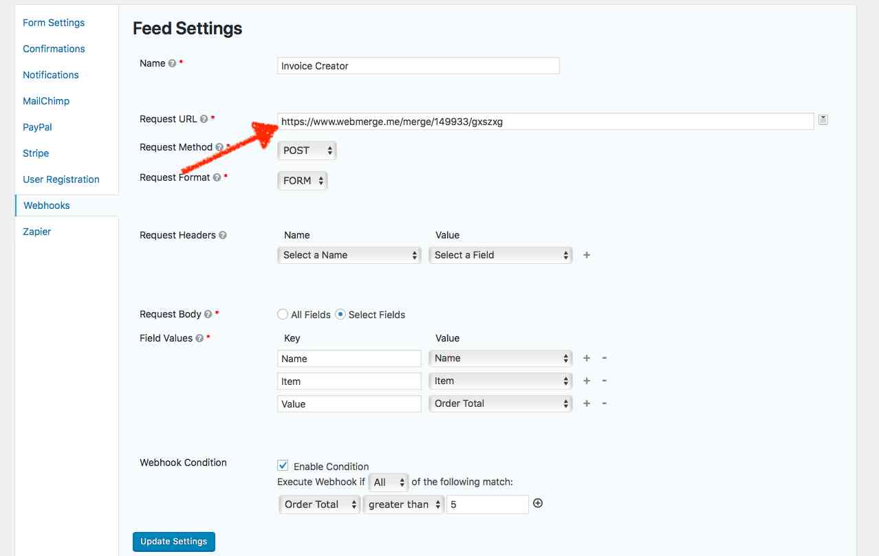Add a new Request Headers row with plus icon
The height and width of the screenshot is (556, 879).
pos(586,255)
